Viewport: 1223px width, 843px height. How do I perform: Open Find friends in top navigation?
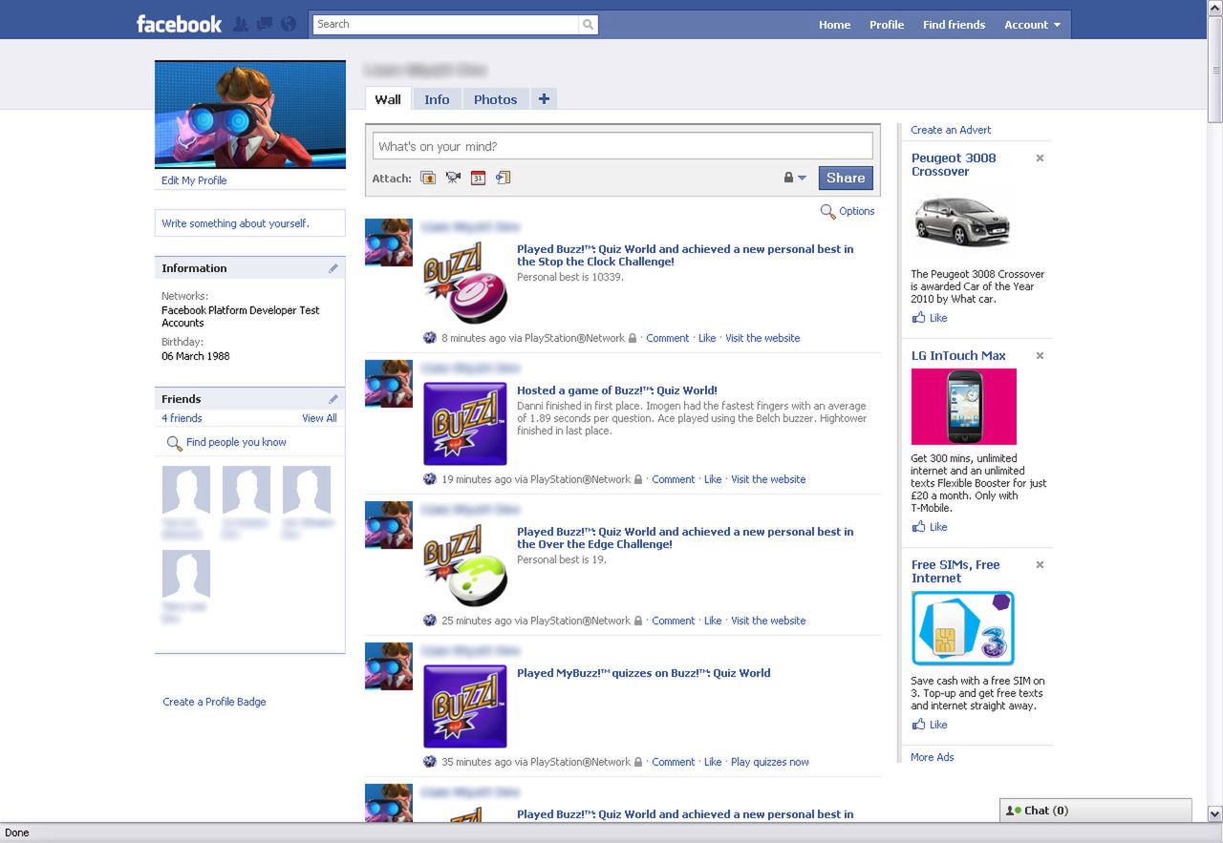click(954, 25)
